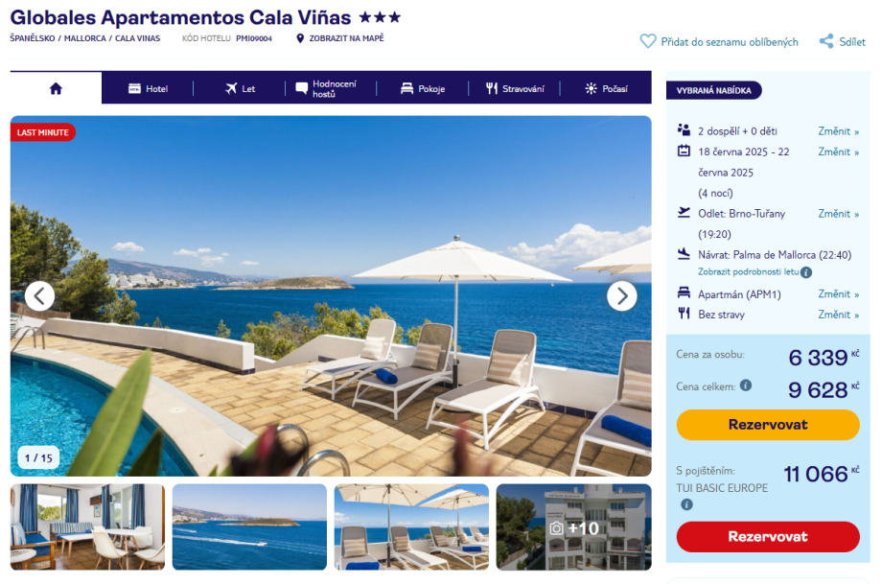Show previous photo with left arrow
This screenshot has height=584, width=882.
(x=40, y=296)
